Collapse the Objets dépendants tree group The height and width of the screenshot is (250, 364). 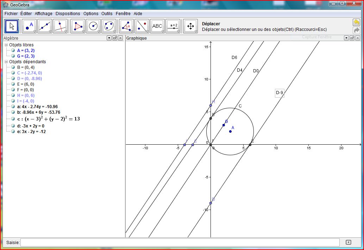pos(6,62)
